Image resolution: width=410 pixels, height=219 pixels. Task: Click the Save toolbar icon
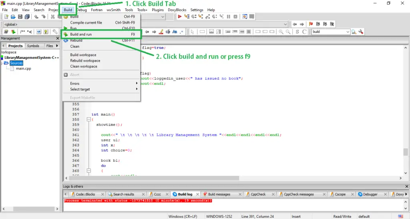(x=20, y=17)
